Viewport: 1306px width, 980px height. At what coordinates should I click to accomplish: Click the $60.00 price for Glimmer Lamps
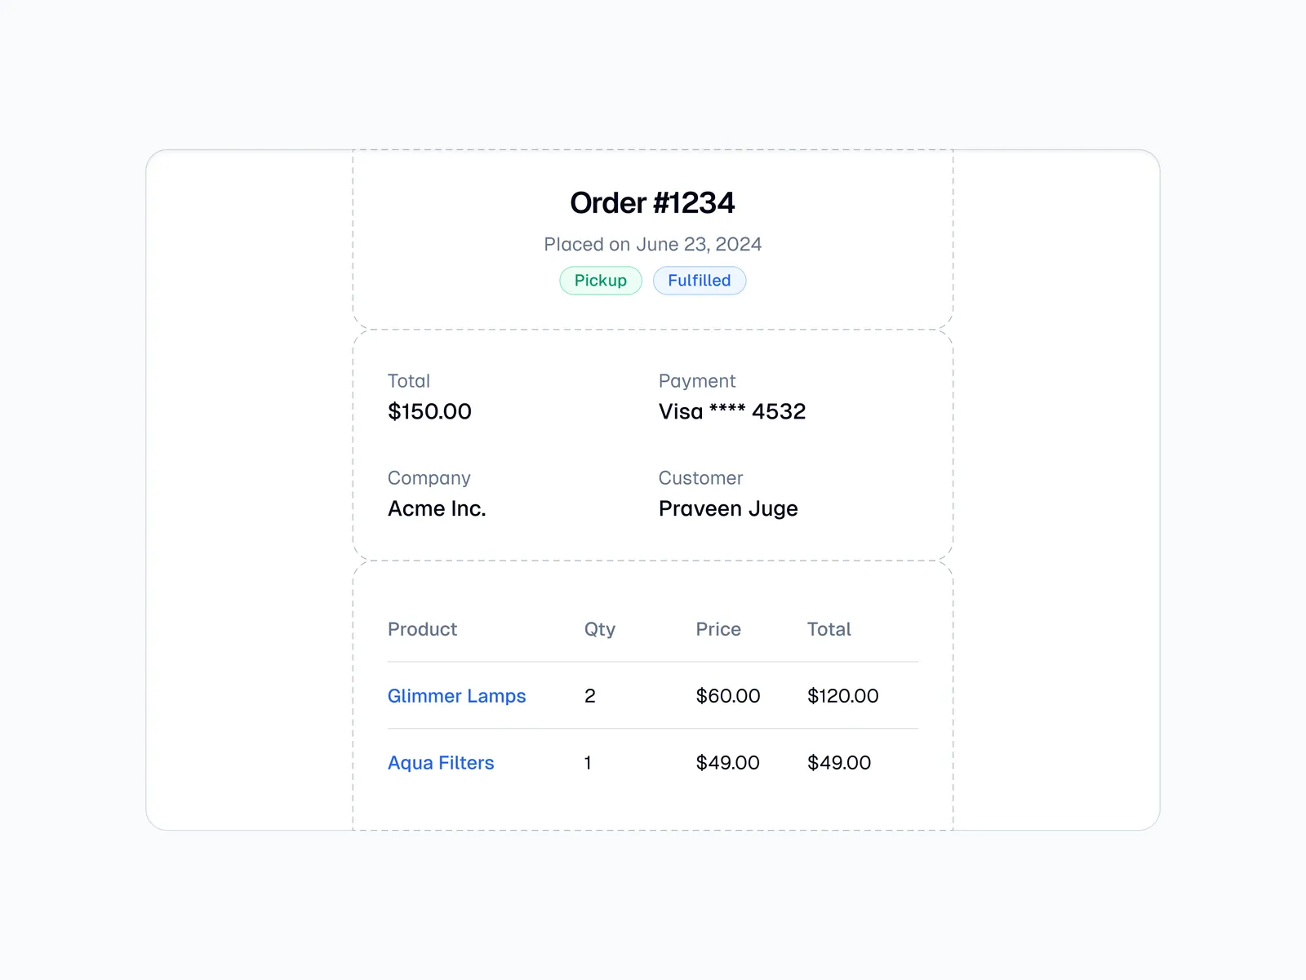[x=727, y=696]
